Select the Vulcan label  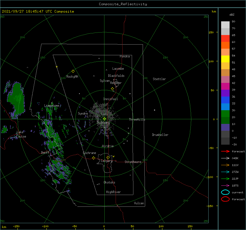tap(139, 203)
